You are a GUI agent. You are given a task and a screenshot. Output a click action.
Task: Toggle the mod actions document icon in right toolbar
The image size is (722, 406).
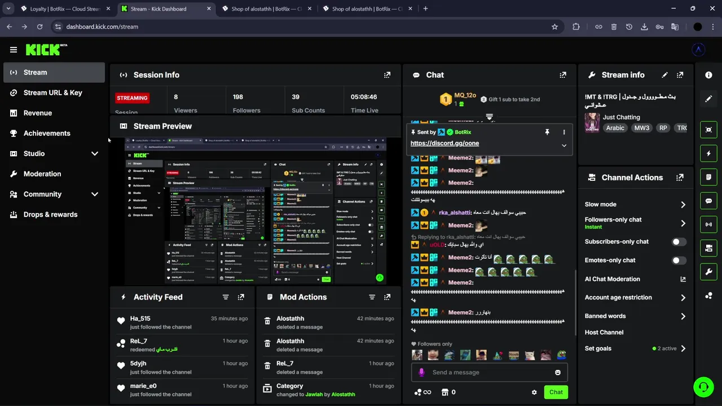click(x=708, y=177)
